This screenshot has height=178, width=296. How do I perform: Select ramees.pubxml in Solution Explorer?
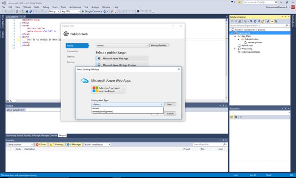pos(255,43)
